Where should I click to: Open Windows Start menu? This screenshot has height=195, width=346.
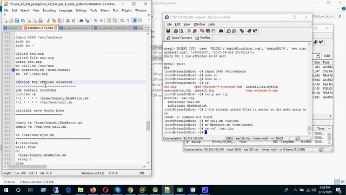coord(6,190)
